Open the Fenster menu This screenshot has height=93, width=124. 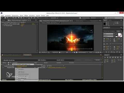click(x=43, y=16)
